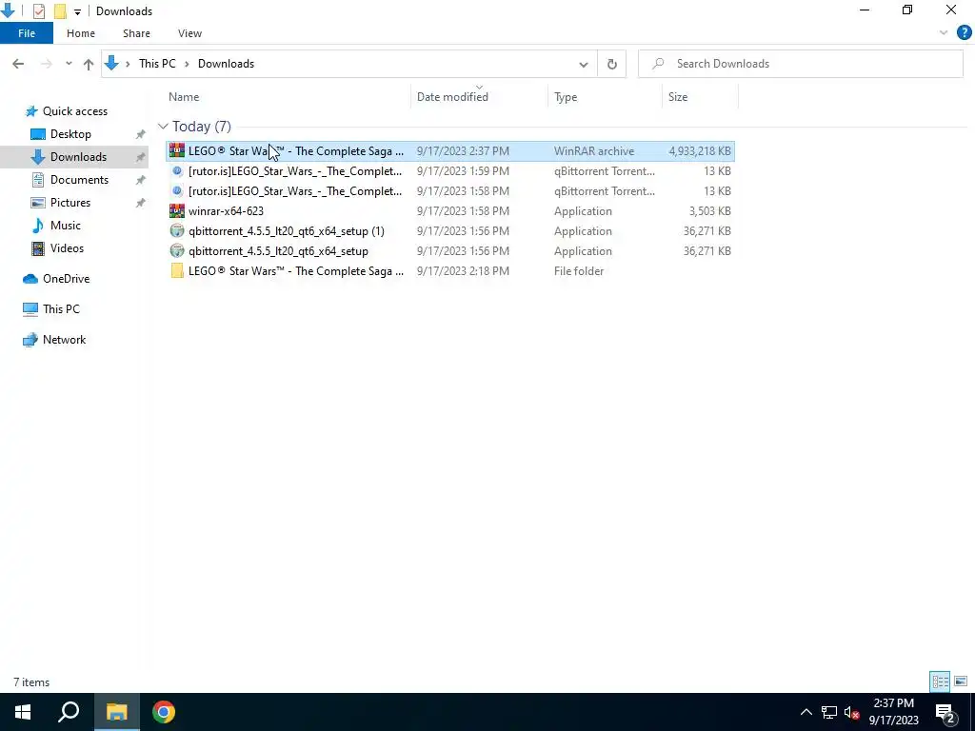Show hidden tray icons chevron

pyautogui.click(x=806, y=712)
